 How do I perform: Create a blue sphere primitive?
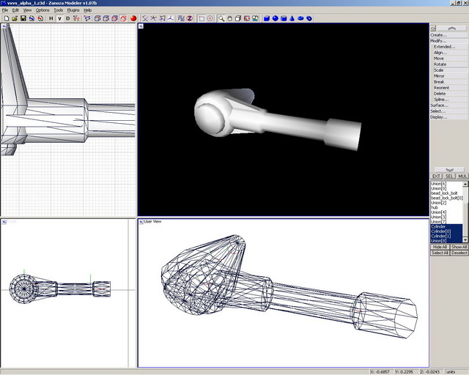click(276, 18)
